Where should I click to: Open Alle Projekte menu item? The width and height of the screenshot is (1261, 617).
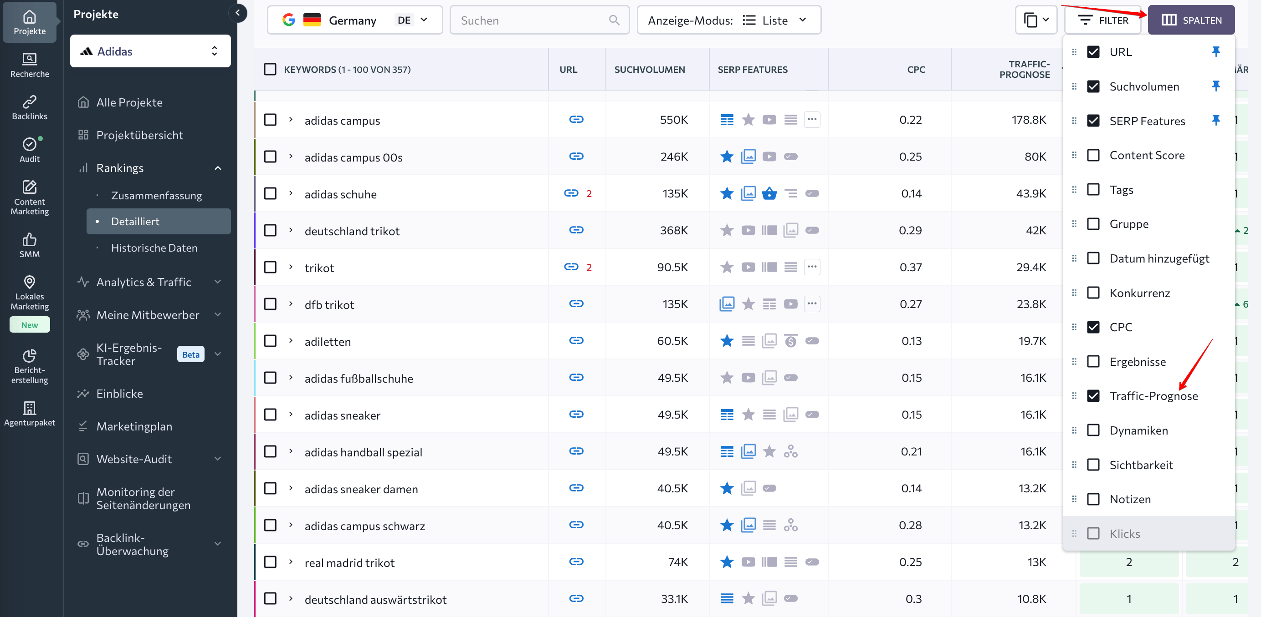coord(129,102)
